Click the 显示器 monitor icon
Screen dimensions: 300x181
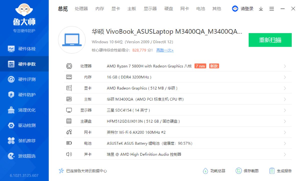coord(69,110)
